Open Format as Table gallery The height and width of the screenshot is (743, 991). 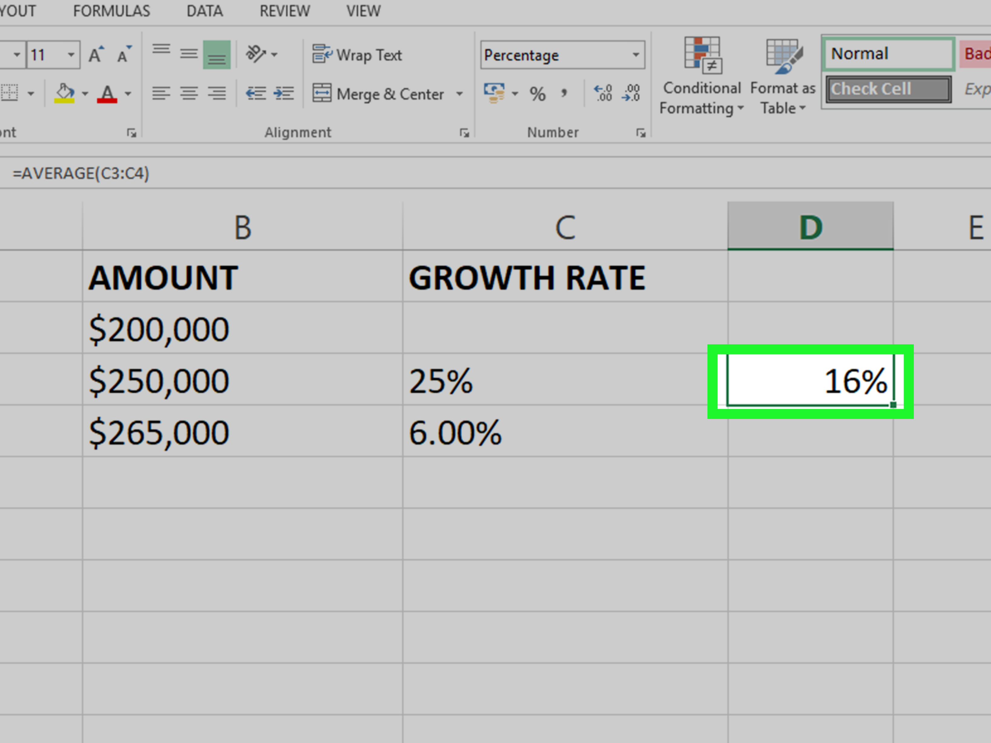[783, 76]
